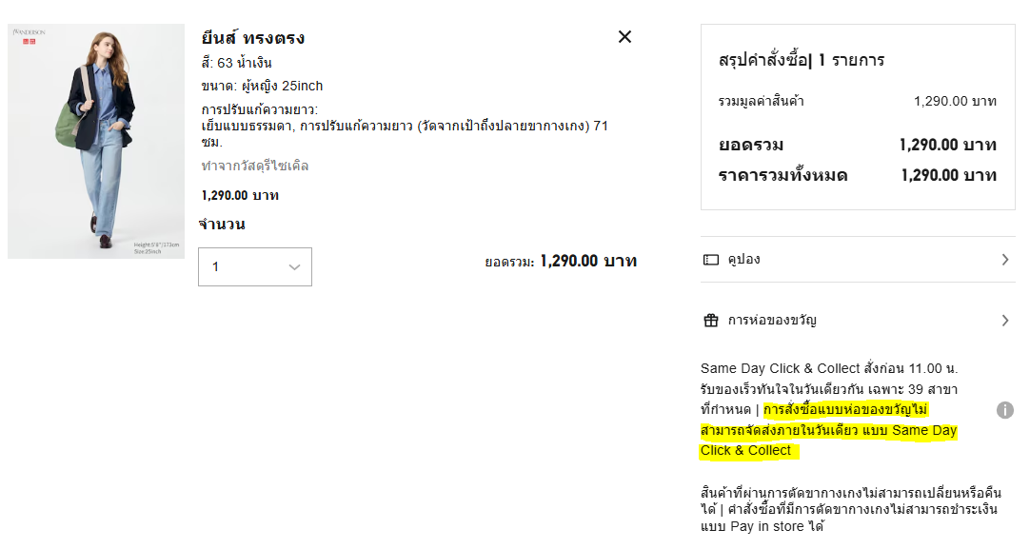Screen dimensions: 1030x549
Task: Expand the การห่อของขวัญ gift wrapping section chevron
Action: pos(1006,320)
